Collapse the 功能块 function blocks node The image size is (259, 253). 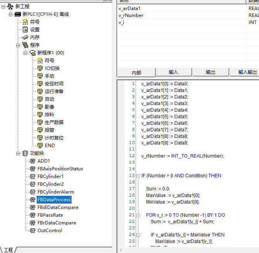(x=18, y=153)
